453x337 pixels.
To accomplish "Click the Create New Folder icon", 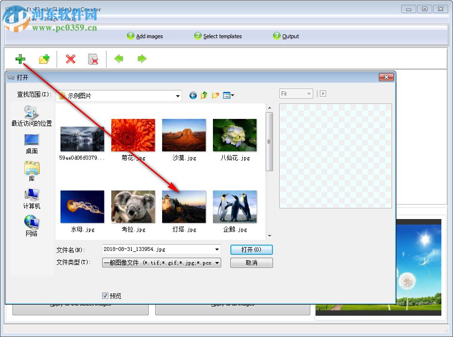I will coord(216,95).
